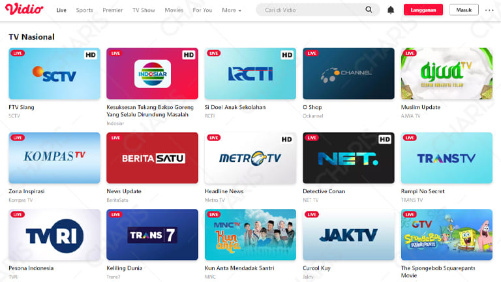The width and height of the screenshot is (501, 282).
Task: Click the Kompas TV channel name
Action: tap(20, 200)
